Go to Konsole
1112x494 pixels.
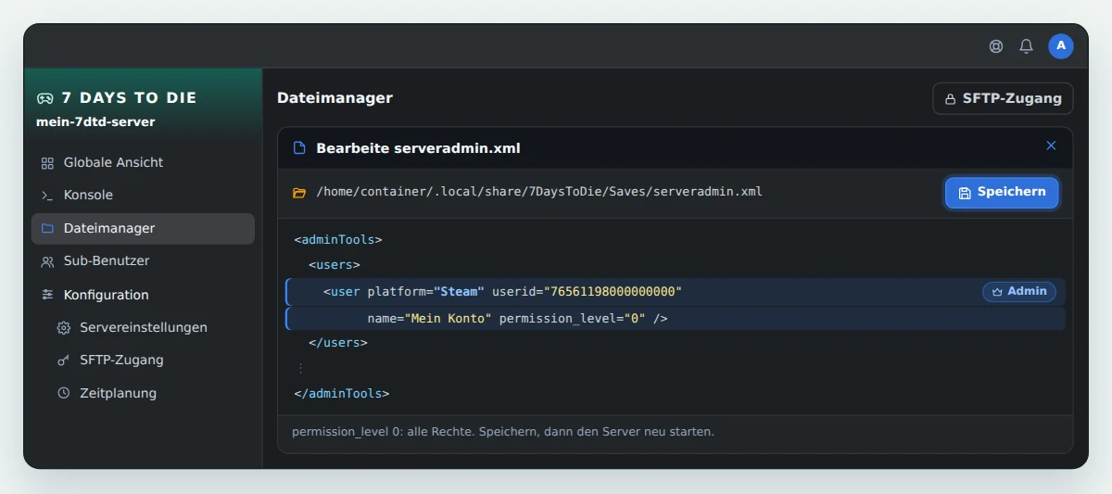pos(143,196)
